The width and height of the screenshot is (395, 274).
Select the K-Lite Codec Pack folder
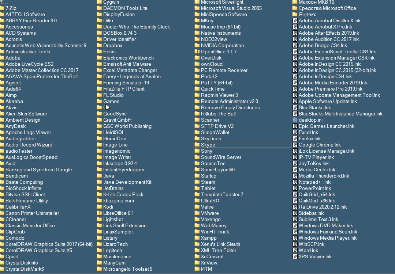click(123, 195)
